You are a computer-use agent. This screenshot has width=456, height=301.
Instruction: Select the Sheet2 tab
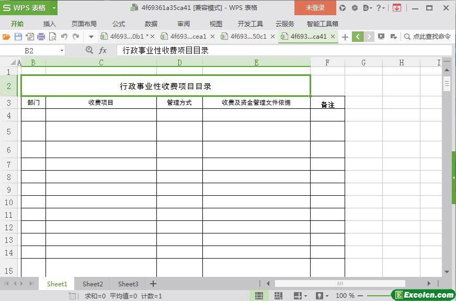93,284
